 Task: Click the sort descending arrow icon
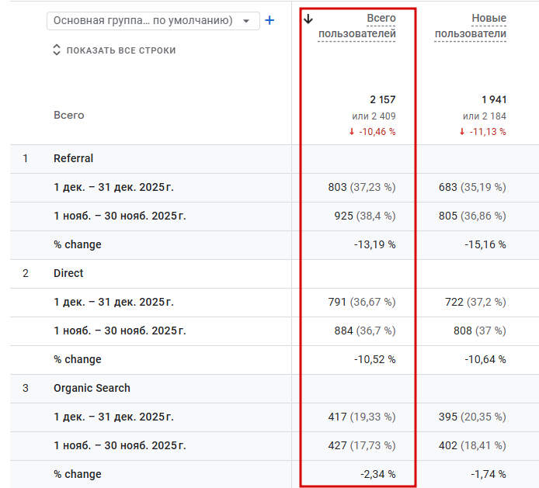[x=309, y=19]
